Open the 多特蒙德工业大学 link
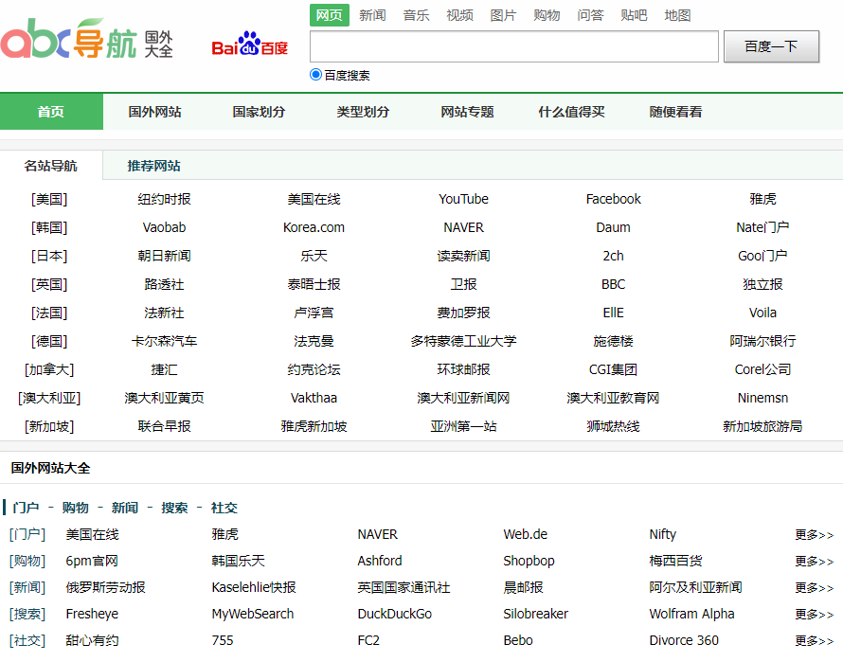This screenshot has width=843, height=662. (463, 341)
